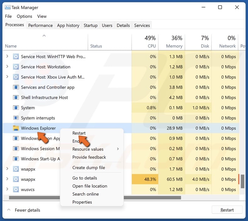Expand Service Host: Xbox Live Auth group
Image resolution: width=248 pixels, height=221 pixels.
click(7, 77)
